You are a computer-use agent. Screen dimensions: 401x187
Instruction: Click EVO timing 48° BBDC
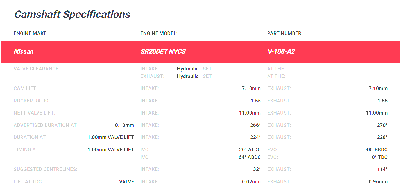(x=377, y=150)
